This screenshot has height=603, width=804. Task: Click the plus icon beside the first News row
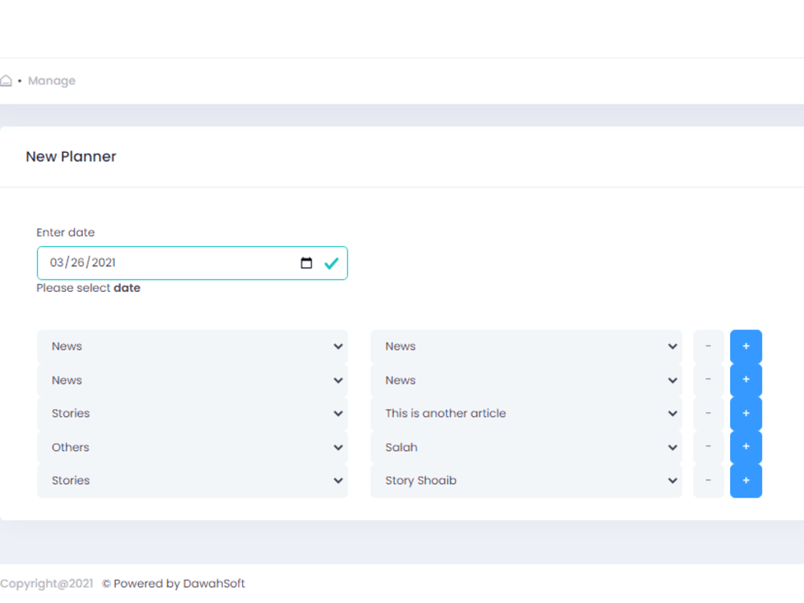pyautogui.click(x=745, y=346)
